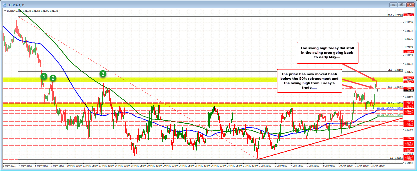This screenshot has width=417, height=171.
Task: Click the 61.8 - 1.22192 Fibonacci label
Action: click(x=395, y=70)
